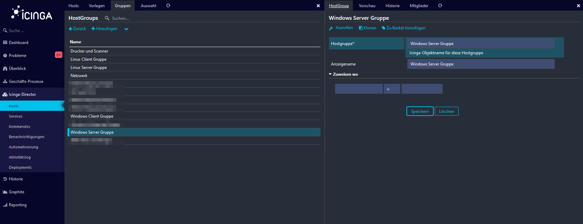Switch to the Gruppen tab
Image resolution: width=583 pixels, height=224 pixels.
(123, 6)
